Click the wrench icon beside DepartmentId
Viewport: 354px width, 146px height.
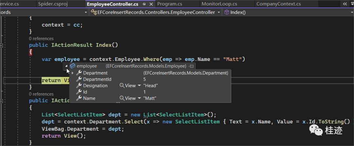79,79
